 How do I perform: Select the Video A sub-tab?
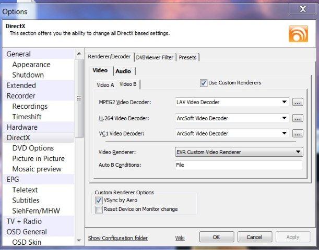105,84
